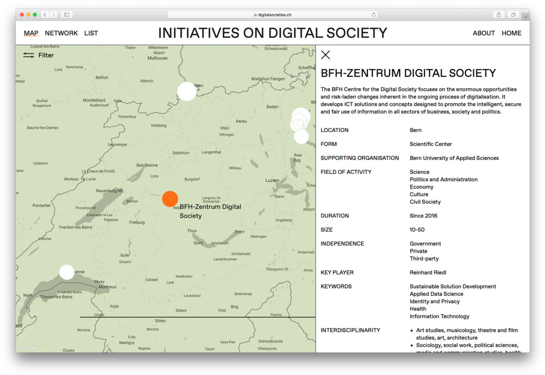Select the white marker near Lausanne

click(x=67, y=272)
